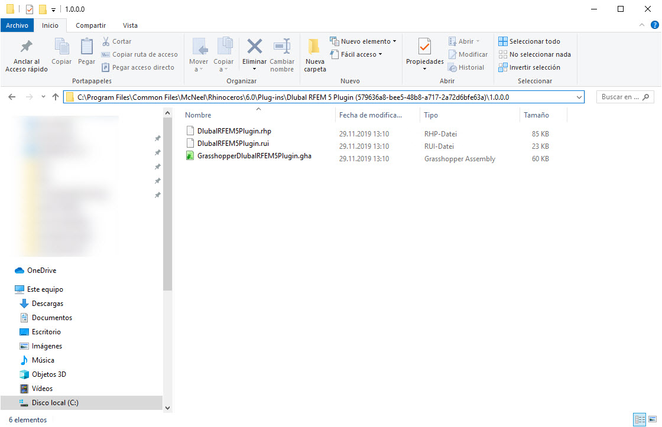Open Objetos 3D in sidebar
Screen dimensions: 662x427
[49, 374]
